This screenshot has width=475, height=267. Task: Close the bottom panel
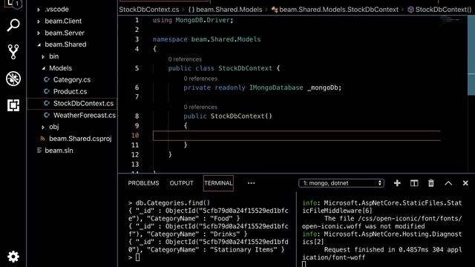tap(465, 183)
